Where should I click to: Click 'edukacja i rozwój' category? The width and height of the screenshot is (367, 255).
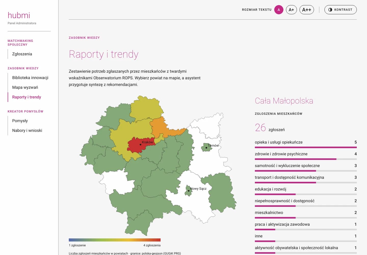(x=306, y=191)
